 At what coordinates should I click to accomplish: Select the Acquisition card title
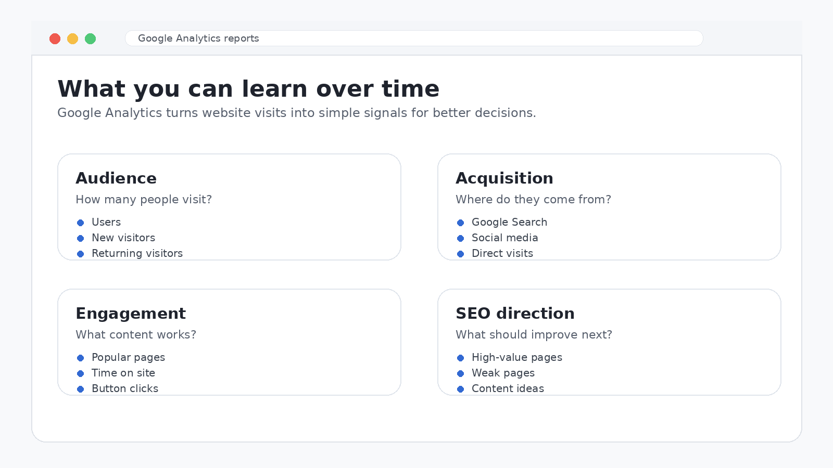504,178
